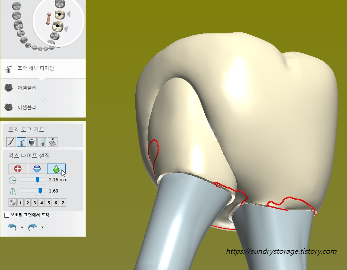The width and height of the screenshot is (347, 270).
Task: Activate the blue minus remove-wax mode
Action: click(x=37, y=169)
